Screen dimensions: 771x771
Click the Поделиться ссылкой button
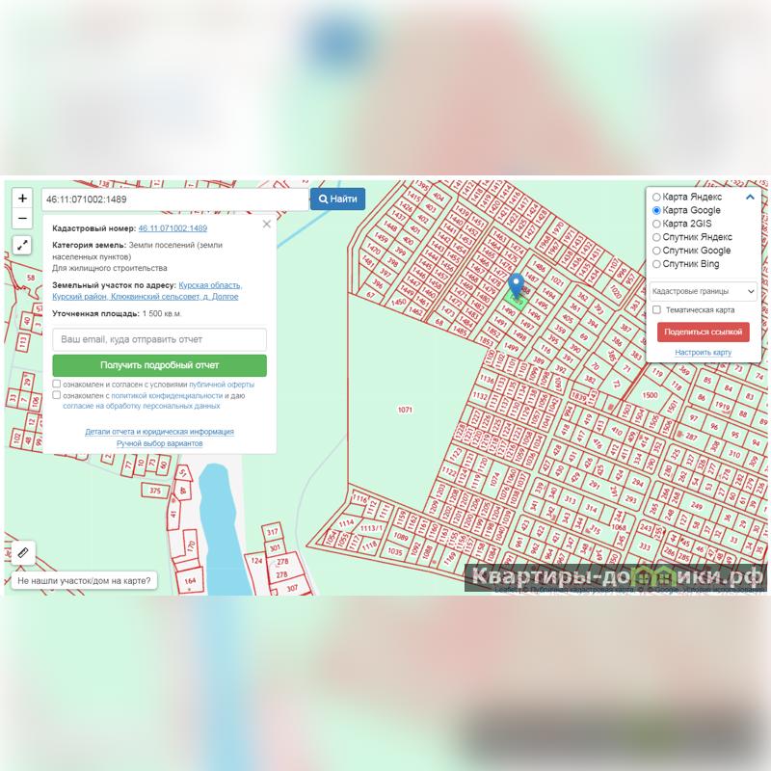point(704,332)
